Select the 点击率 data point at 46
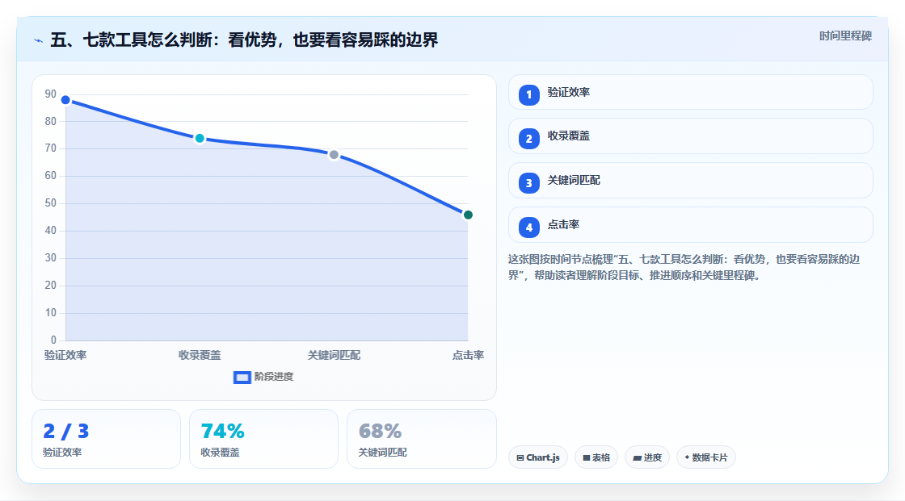Image resolution: width=905 pixels, height=501 pixels. (468, 215)
